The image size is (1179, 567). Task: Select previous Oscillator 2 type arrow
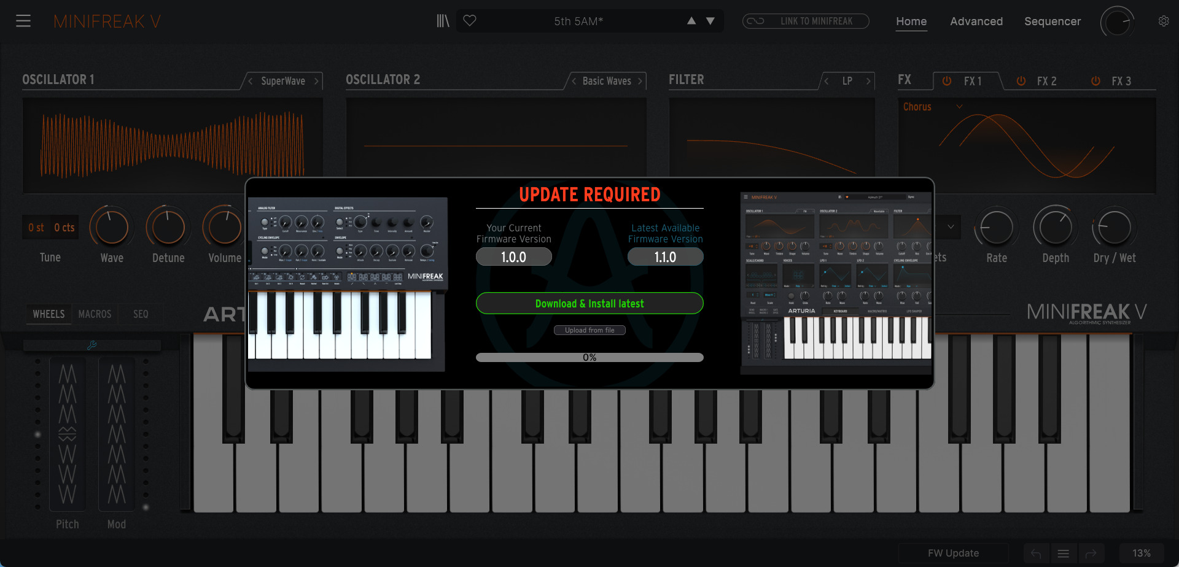(574, 81)
